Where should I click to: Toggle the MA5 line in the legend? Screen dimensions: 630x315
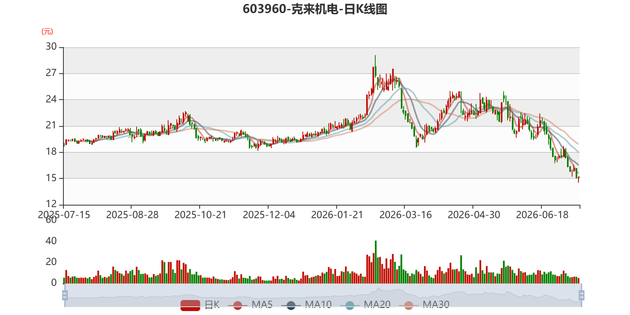pyautogui.click(x=250, y=305)
